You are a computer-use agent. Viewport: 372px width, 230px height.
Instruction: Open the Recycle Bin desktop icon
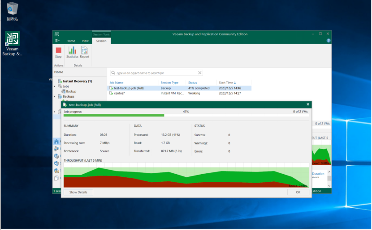tap(12, 11)
